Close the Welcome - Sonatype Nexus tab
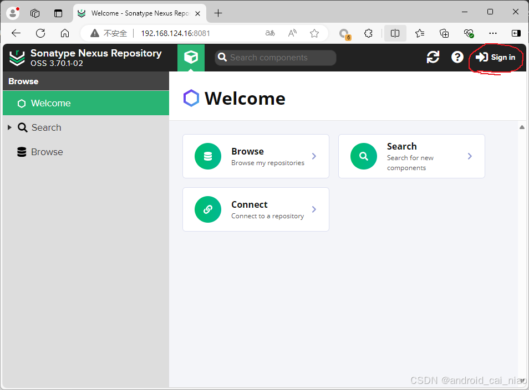This screenshot has height=390, width=529. pyautogui.click(x=198, y=13)
